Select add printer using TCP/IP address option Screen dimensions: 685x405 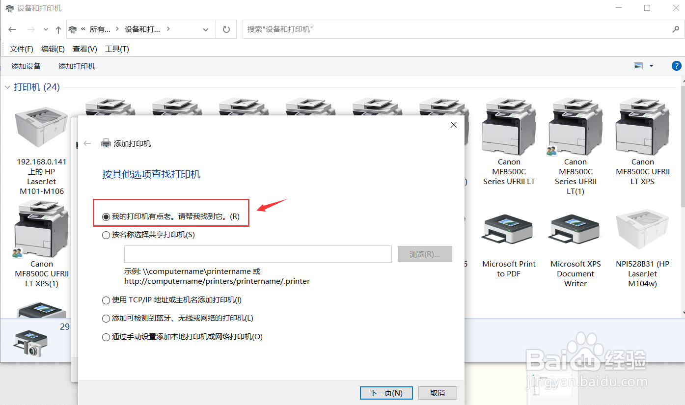(172, 300)
